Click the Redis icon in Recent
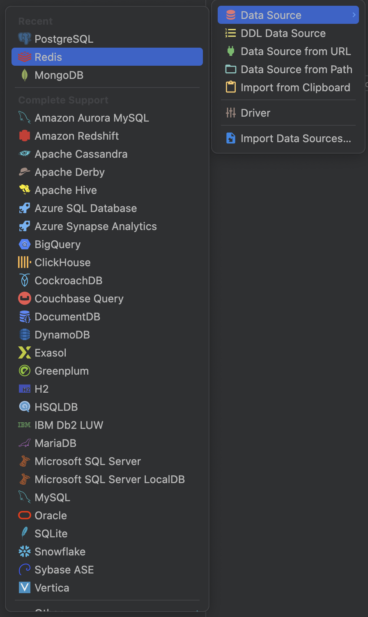The image size is (368, 617). click(25, 57)
